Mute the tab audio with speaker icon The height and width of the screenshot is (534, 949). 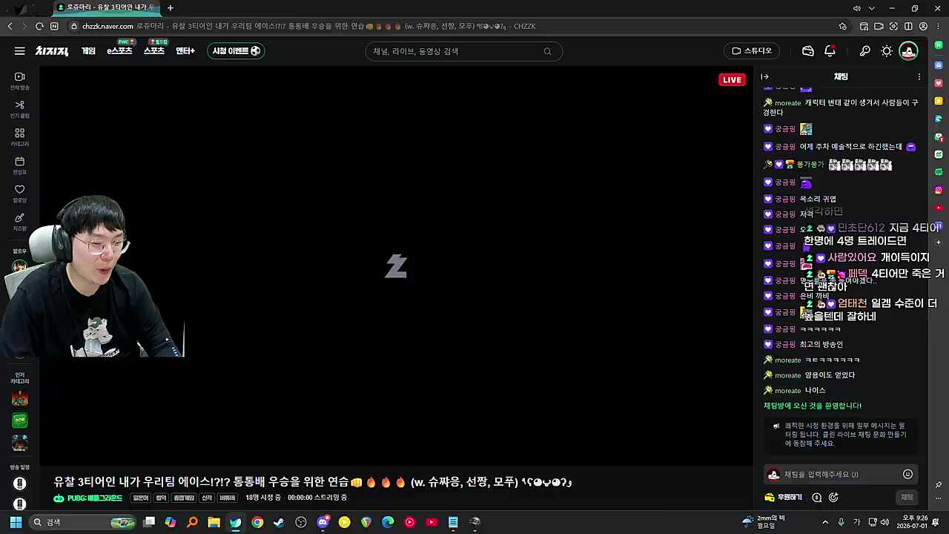pos(857,8)
